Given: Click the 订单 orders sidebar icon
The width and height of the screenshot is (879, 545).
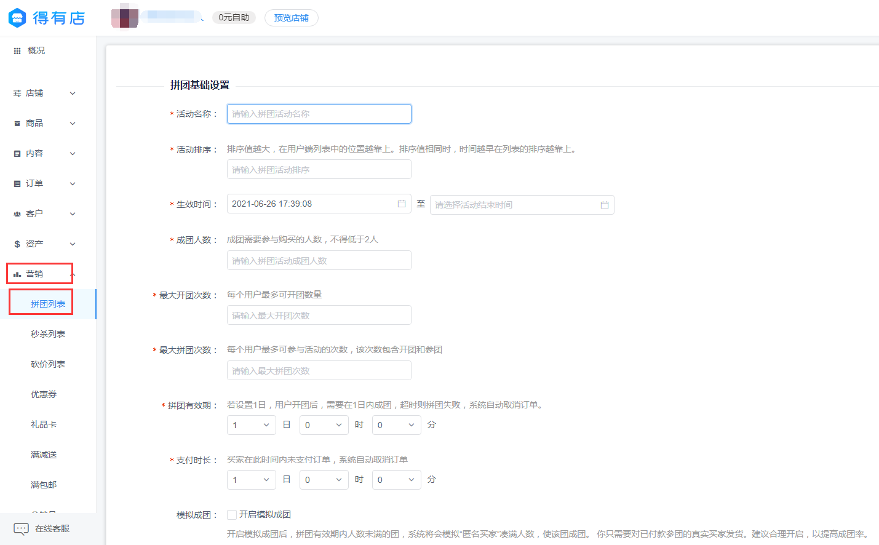Looking at the screenshot, I should tap(17, 184).
